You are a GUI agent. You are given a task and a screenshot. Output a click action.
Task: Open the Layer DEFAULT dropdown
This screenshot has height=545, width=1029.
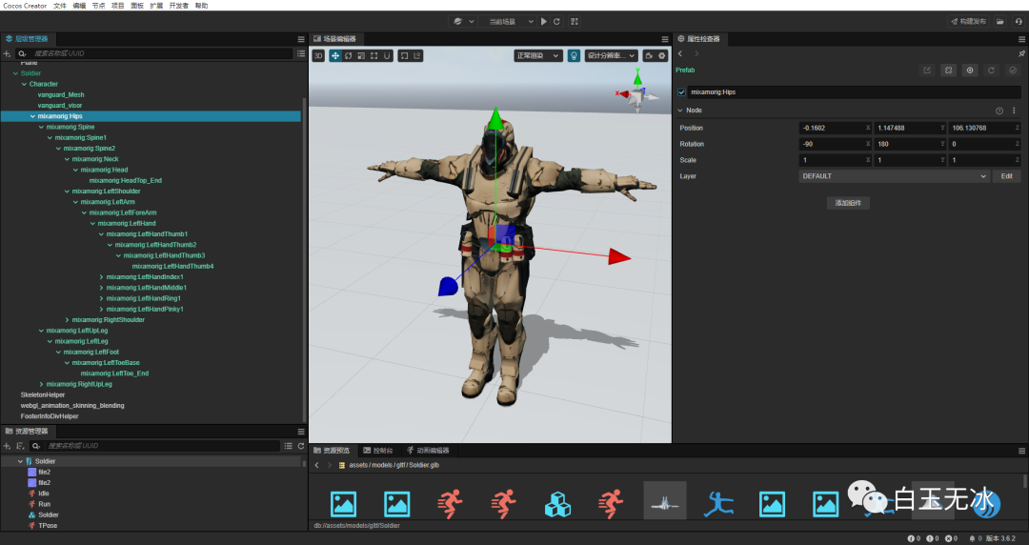(x=894, y=176)
